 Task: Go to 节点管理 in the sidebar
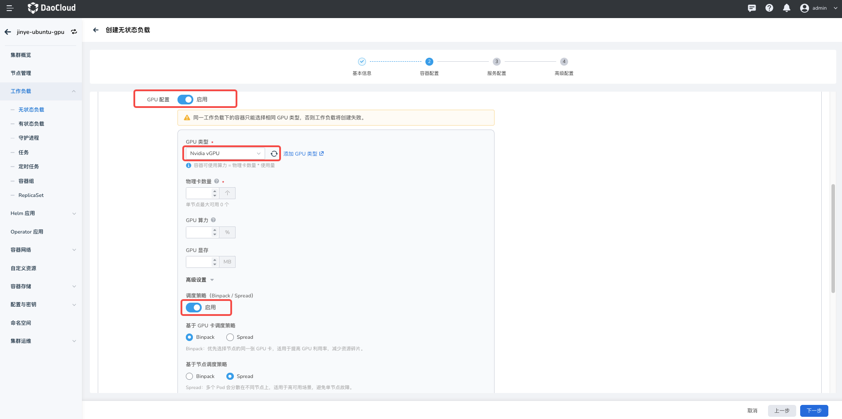21,73
